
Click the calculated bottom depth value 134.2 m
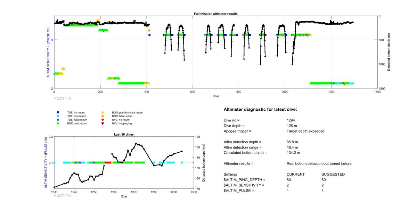tap(293, 153)
